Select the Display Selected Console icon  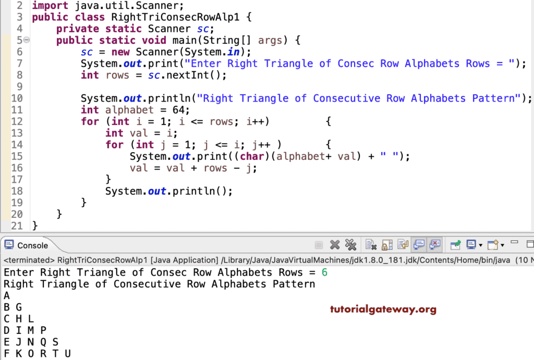coord(471,245)
